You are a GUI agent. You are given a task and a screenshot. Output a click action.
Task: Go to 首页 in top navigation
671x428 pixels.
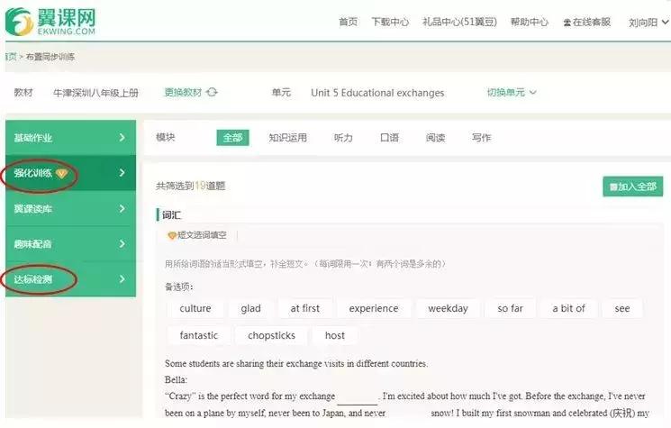(x=348, y=22)
